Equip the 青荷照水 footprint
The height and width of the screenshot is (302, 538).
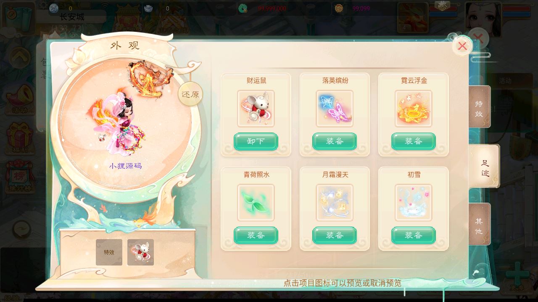pos(256,235)
